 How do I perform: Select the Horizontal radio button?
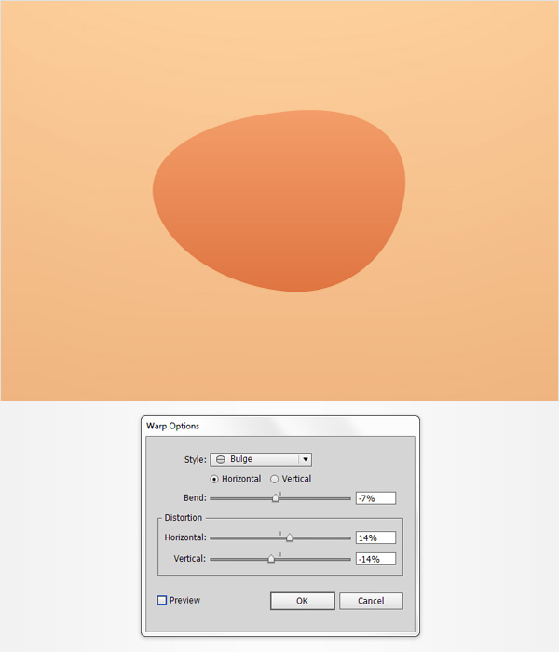point(215,479)
